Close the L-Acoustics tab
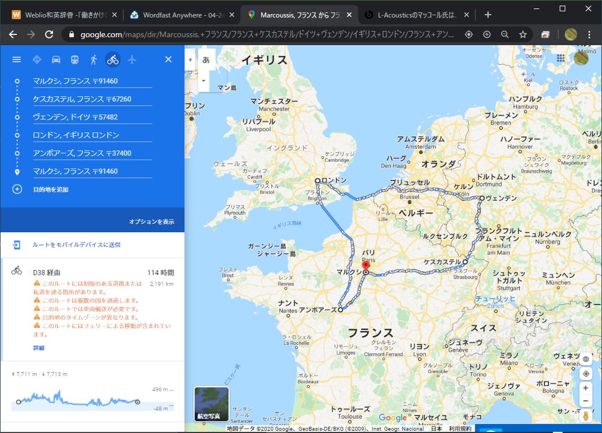This screenshot has height=433, width=602. tap(467, 15)
